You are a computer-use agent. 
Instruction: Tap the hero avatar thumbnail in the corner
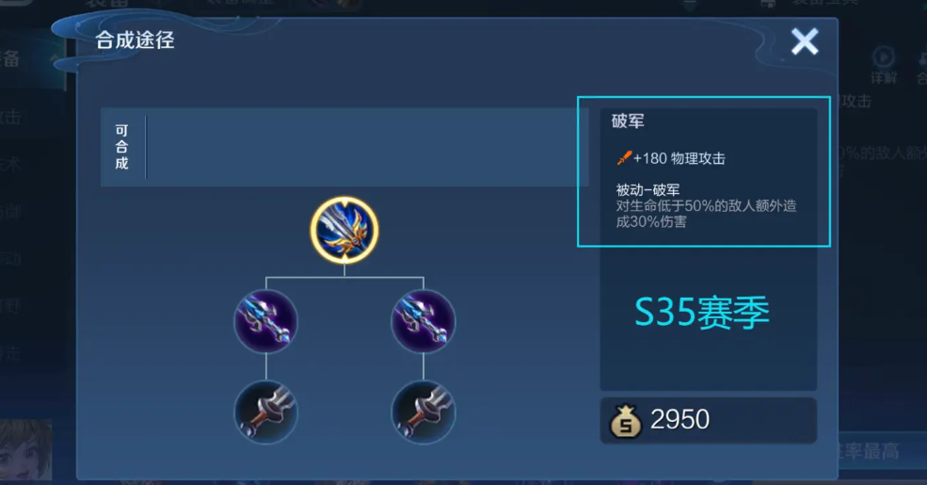tap(25, 449)
